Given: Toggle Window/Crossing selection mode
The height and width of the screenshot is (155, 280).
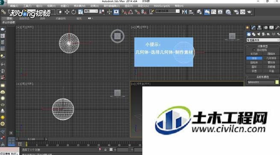Looking at the screenshot, I should click(x=59, y=12).
